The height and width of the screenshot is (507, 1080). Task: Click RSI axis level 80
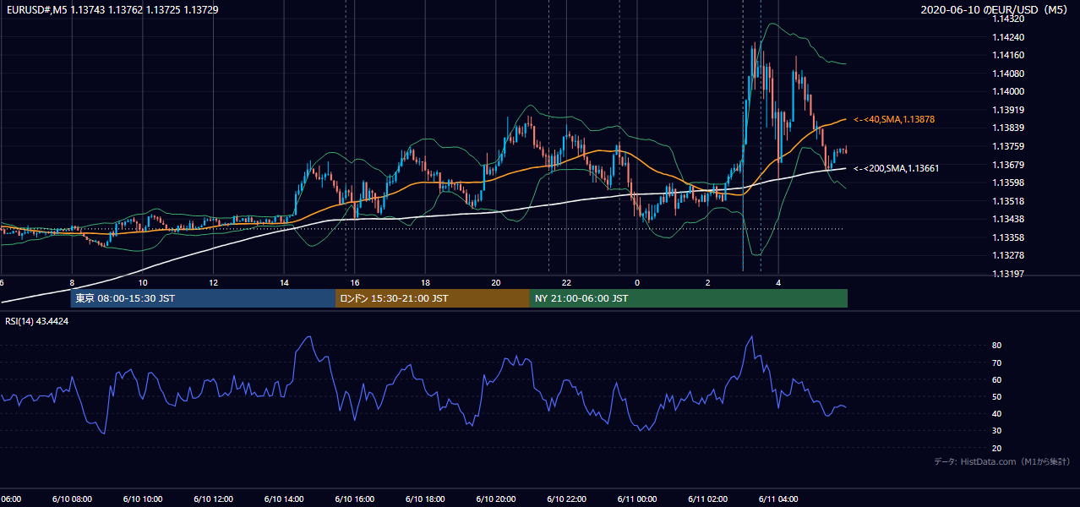coord(997,346)
